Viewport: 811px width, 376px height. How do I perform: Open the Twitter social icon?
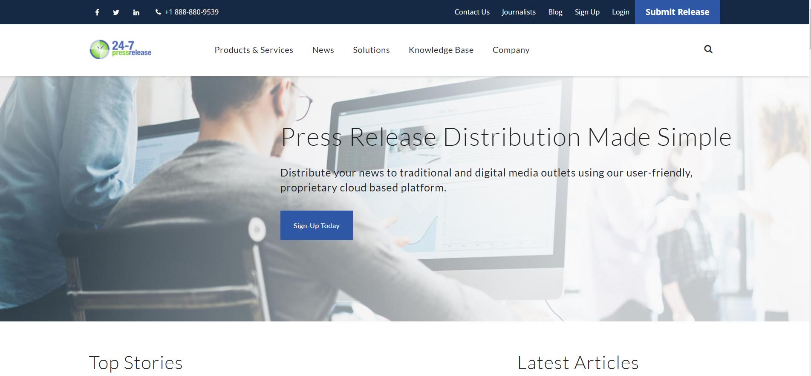click(116, 12)
